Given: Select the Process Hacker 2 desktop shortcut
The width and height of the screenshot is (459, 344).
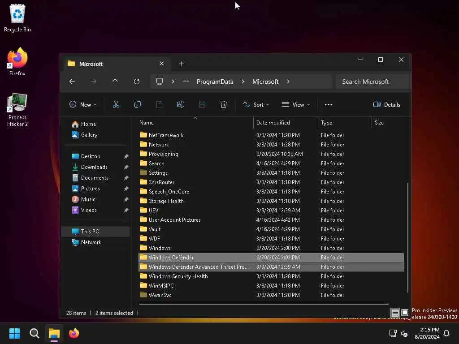Looking at the screenshot, I should click(17, 110).
